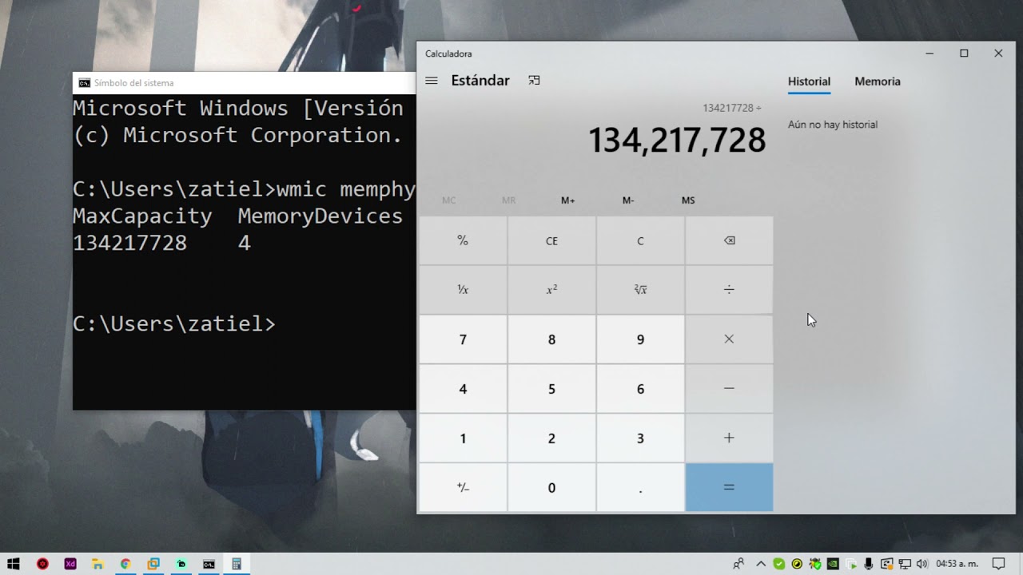Click digit 4 on the keypad
The height and width of the screenshot is (575, 1023).
463,389
